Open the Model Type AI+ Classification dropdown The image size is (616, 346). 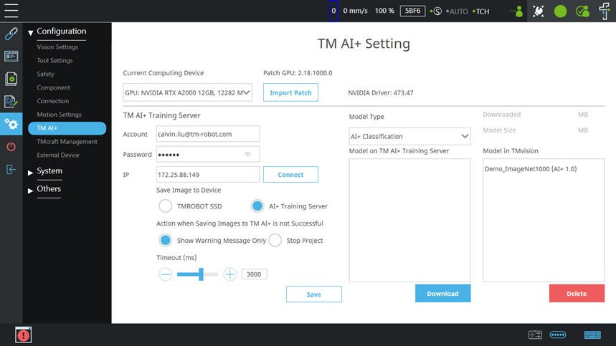[x=409, y=136]
